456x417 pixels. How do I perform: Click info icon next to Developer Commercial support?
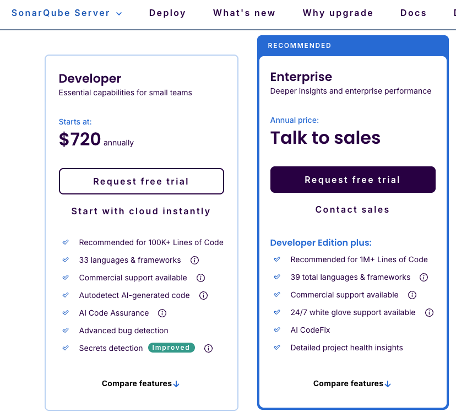(201, 278)
